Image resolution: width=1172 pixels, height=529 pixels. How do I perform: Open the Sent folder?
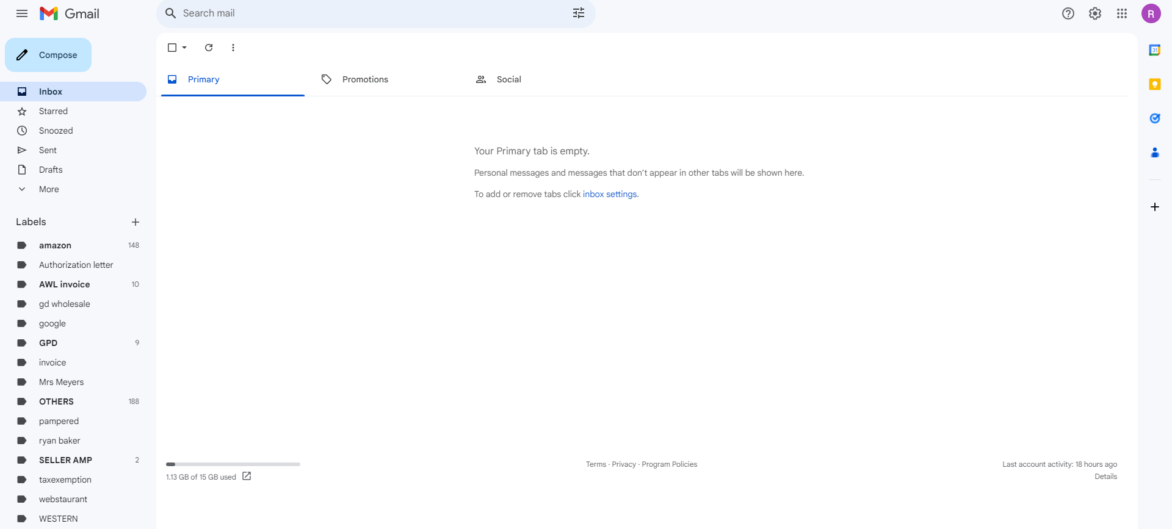pyautogui.click(x=73, y=150)
